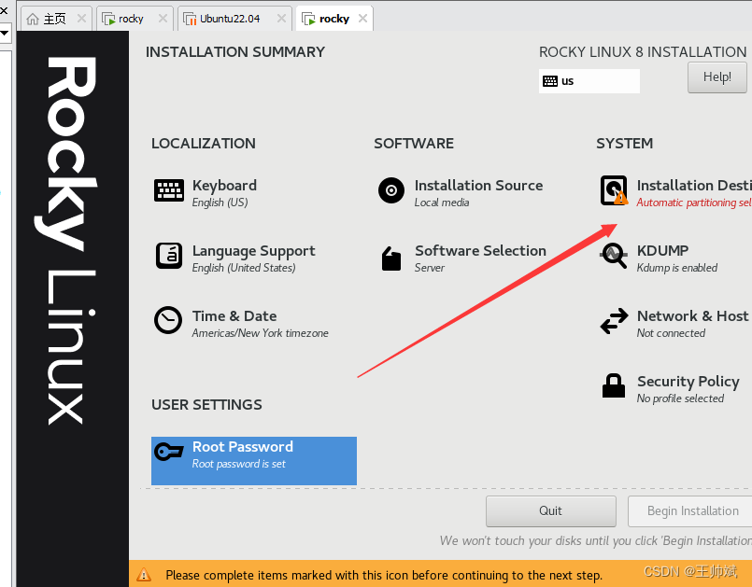
Task: Click the Server software selection text
Action: point(430,268)
